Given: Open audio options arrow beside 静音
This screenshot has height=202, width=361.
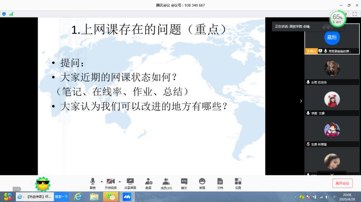Looking at the screenshot, I should [102, 181].
